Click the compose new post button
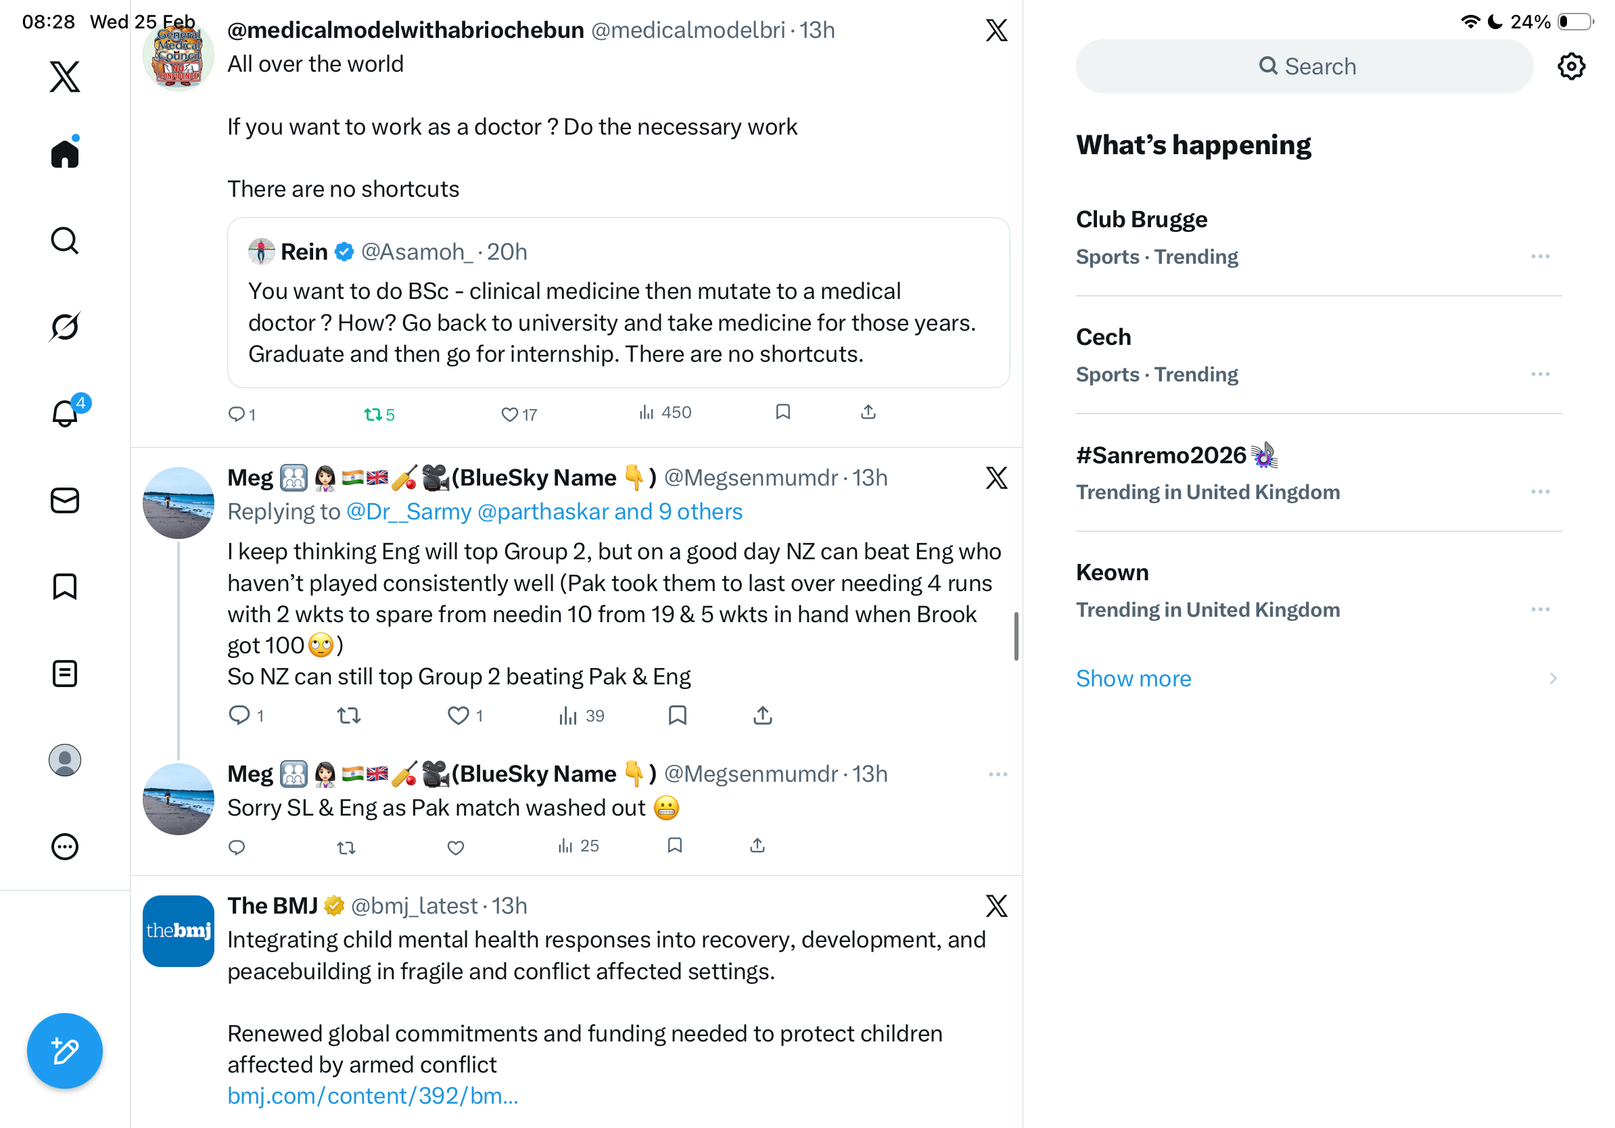 point(65,1051)
